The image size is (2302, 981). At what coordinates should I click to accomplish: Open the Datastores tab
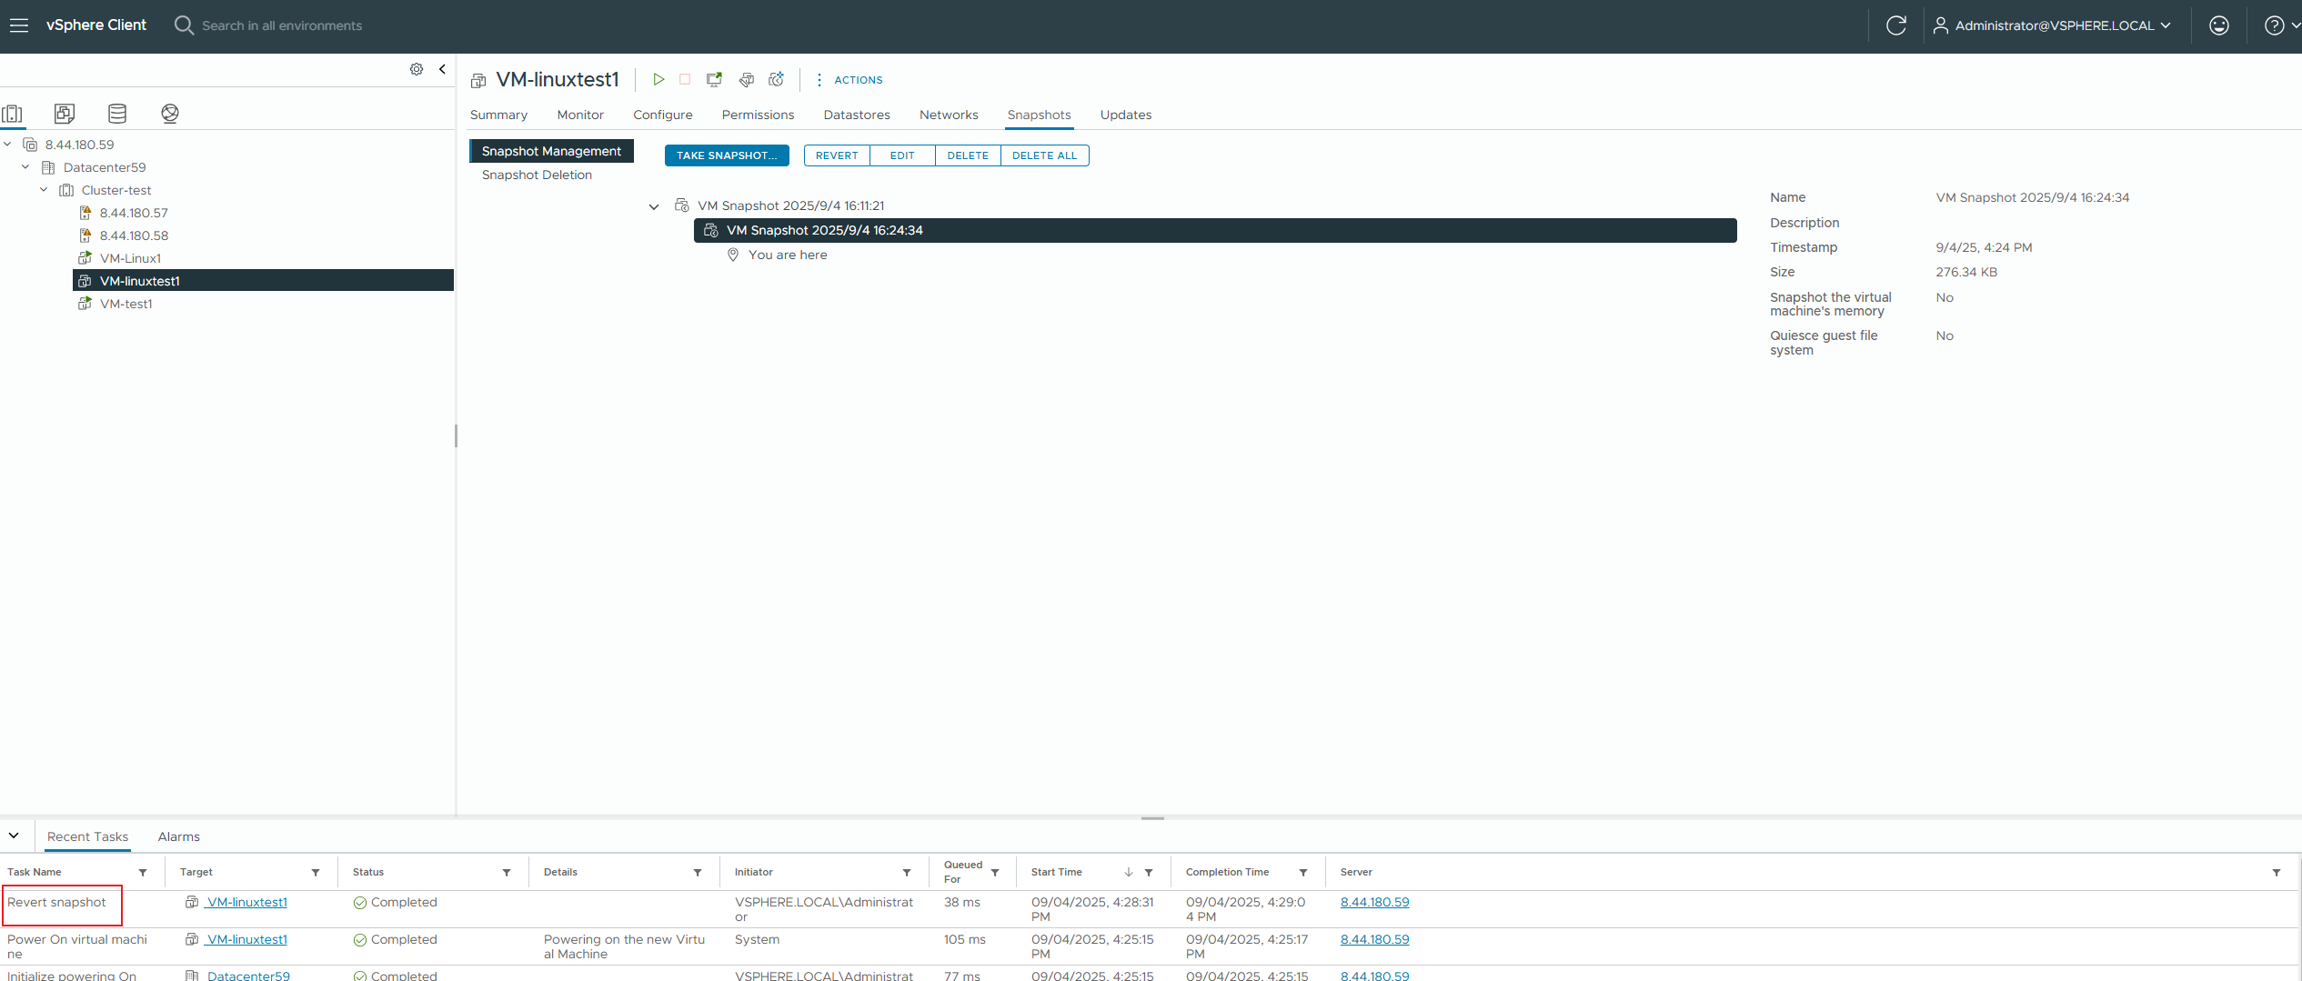click(x=857, y=115)
